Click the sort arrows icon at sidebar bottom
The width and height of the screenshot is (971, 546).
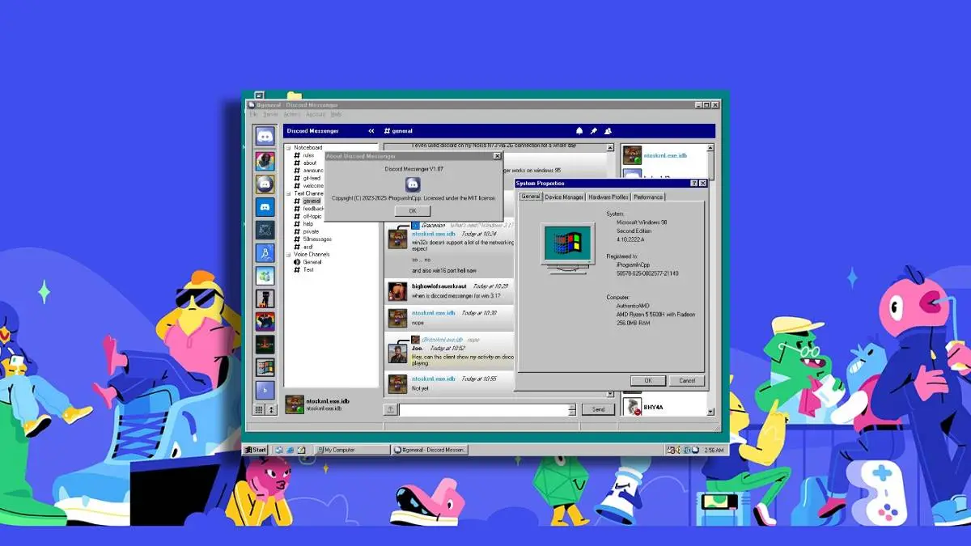point(271,408)
